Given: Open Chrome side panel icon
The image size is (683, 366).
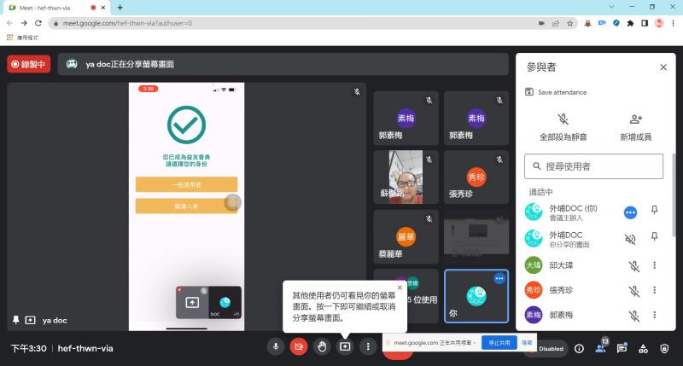Looking at the screenshot, I should (645, 24).
